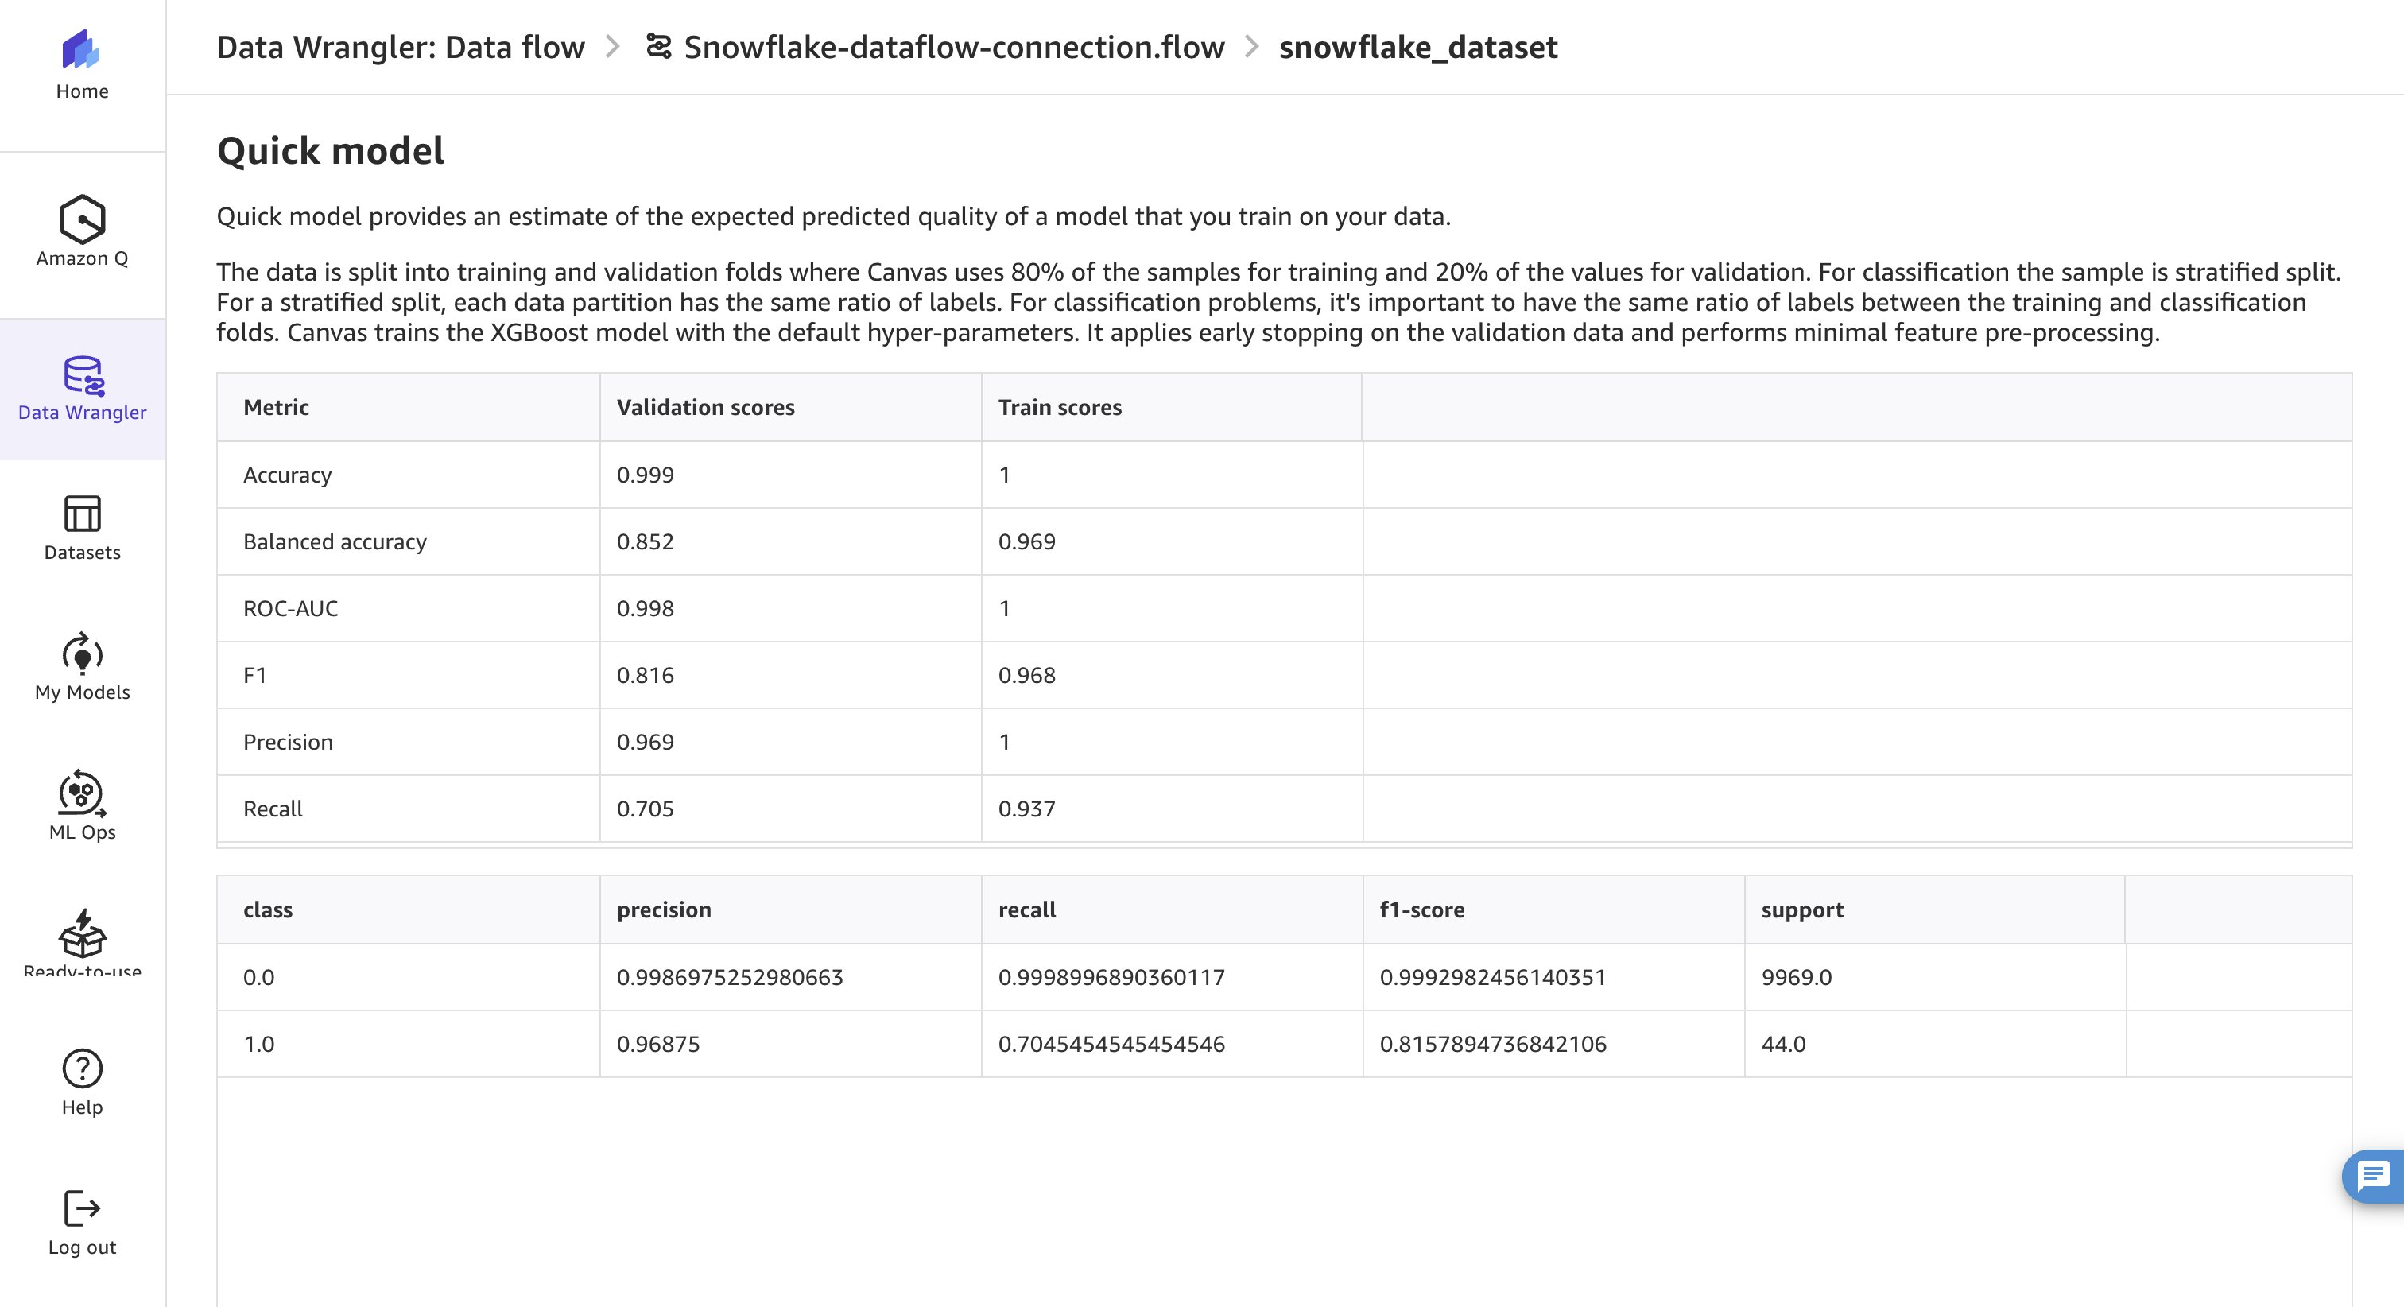
Task: Click the snowflake_dataset breadcrumb
Action: click(1417, 47)
